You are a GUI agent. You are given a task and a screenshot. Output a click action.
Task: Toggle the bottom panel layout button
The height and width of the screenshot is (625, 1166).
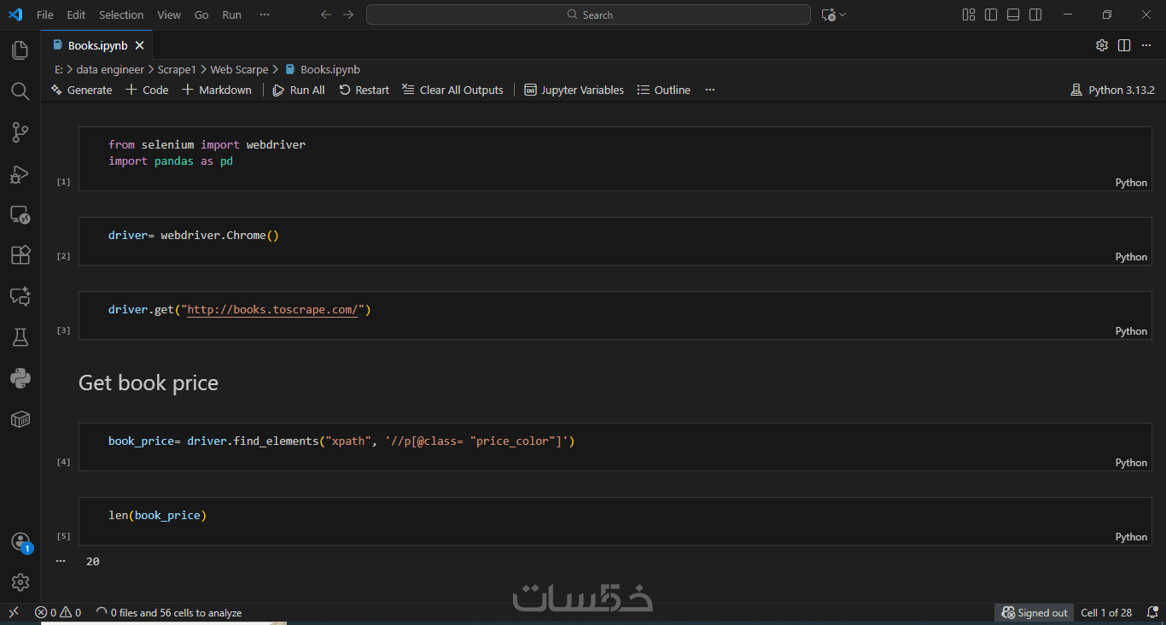pyautogui.click(x=1013, y=15)
